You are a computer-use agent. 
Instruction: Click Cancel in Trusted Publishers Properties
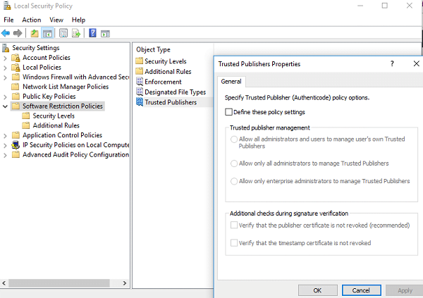pyautogui.click(x=361, y=290)
